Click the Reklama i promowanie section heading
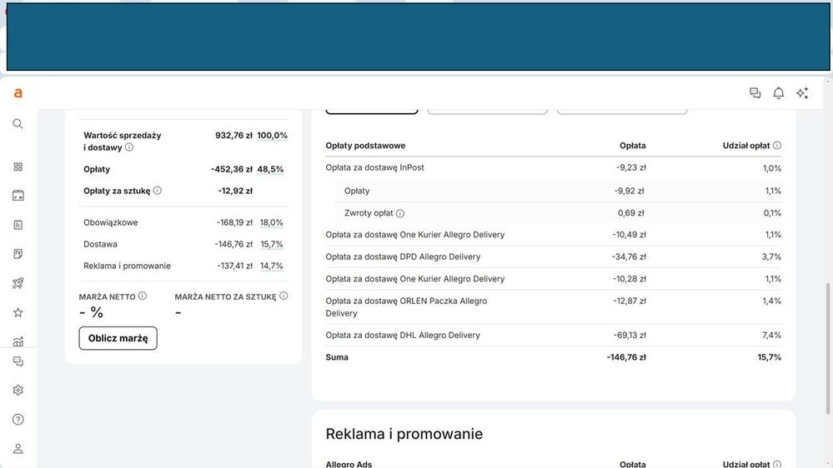This screenshot has height=468, width=833. (404, 434)
